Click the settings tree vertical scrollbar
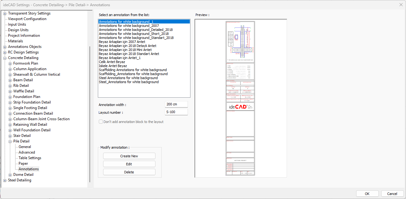The width and height of the screenshot is (406, 199). [90, 114]
